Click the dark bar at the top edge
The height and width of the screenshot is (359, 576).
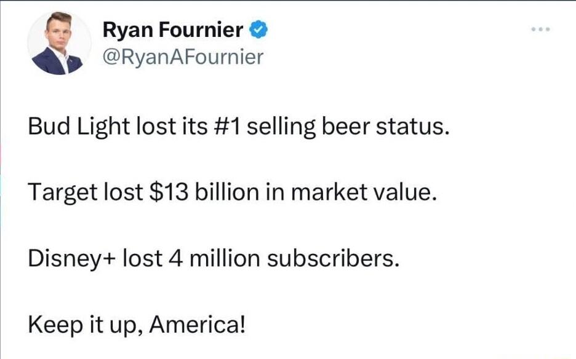(x=288, y=2)
